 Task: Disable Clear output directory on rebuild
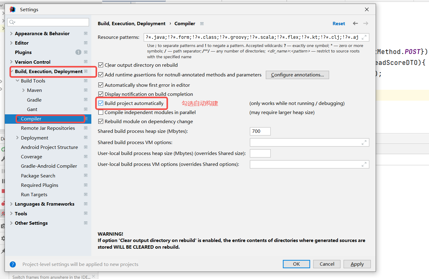101,65
